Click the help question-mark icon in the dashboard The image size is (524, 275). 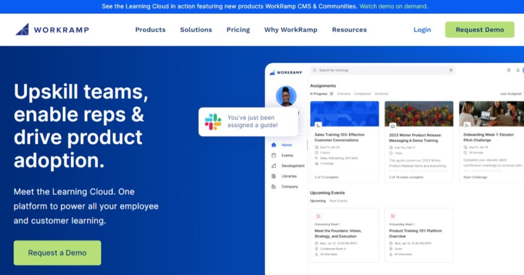tap(509, 70)
